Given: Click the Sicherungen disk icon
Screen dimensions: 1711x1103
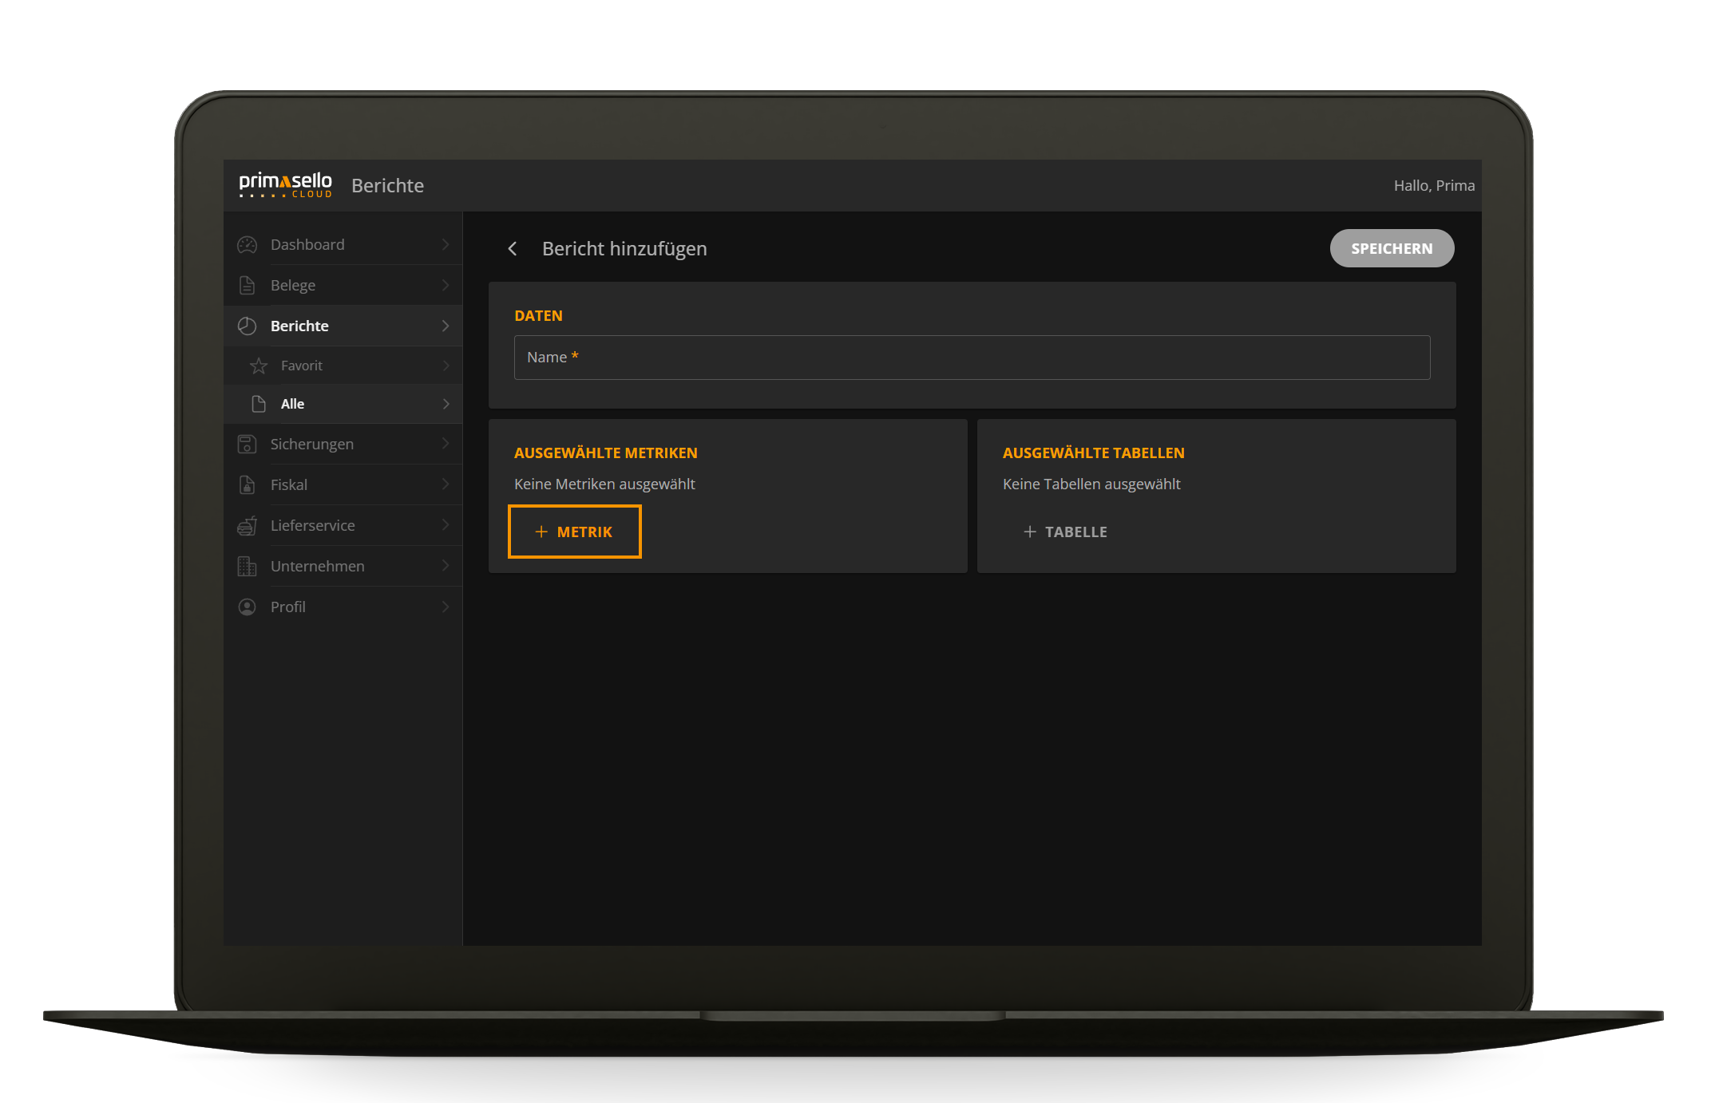Looking at the screenshot, I should click(x=248, y=445).
